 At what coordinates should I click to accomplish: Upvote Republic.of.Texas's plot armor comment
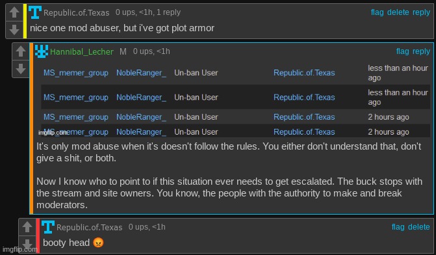tap(14, 12)
